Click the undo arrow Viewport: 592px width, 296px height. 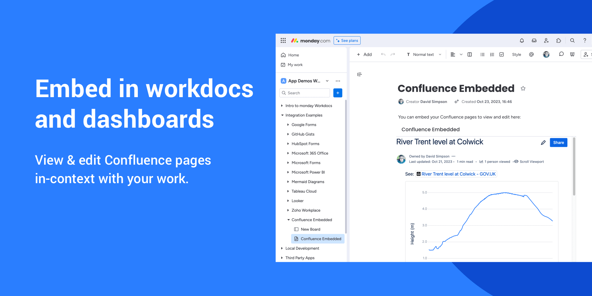(383, 55)
